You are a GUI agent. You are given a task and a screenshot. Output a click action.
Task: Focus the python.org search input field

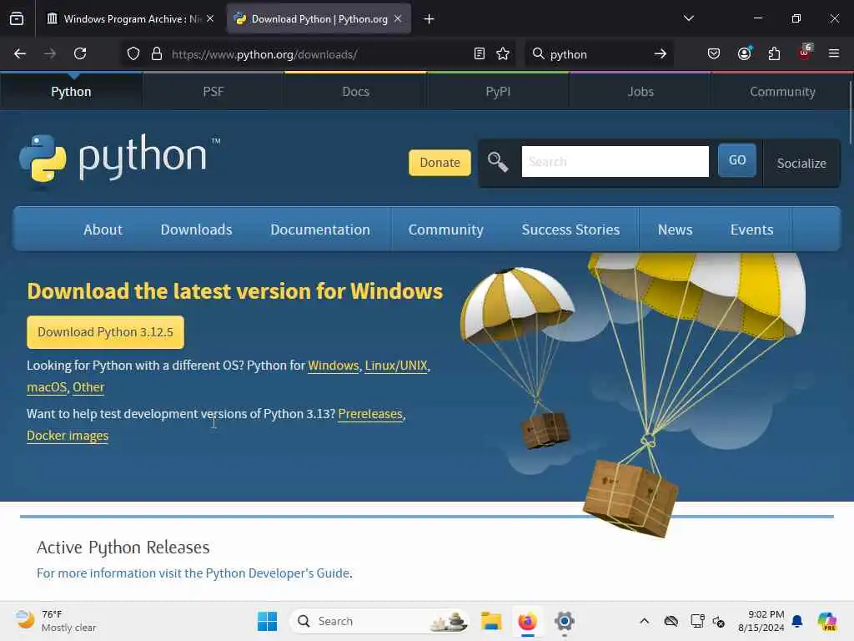pos(615,161)
